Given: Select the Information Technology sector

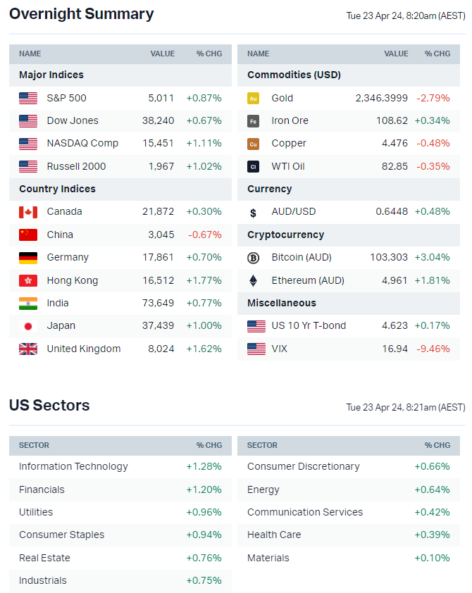Looking at the screenshot, I should [x=73, y=466].
